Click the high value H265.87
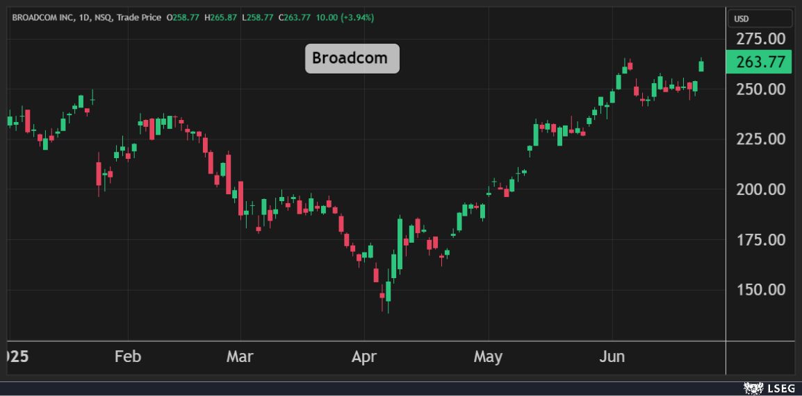Viewport: 802px width, 396px height. pyautogui.click(x=221, y=18)
